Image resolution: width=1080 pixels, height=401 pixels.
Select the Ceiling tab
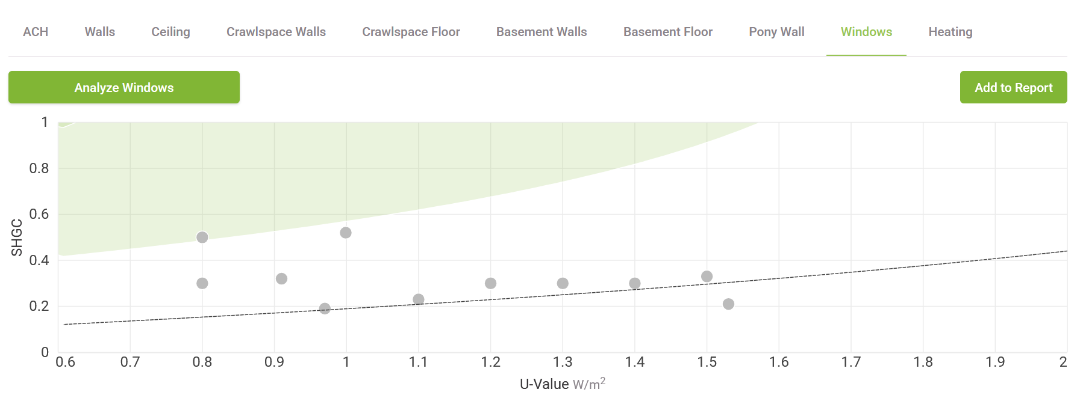coord(170,32)
